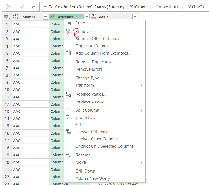Click the Attribute column text type icon
This screenshot has width=209, height=185.
coord(53,17)
